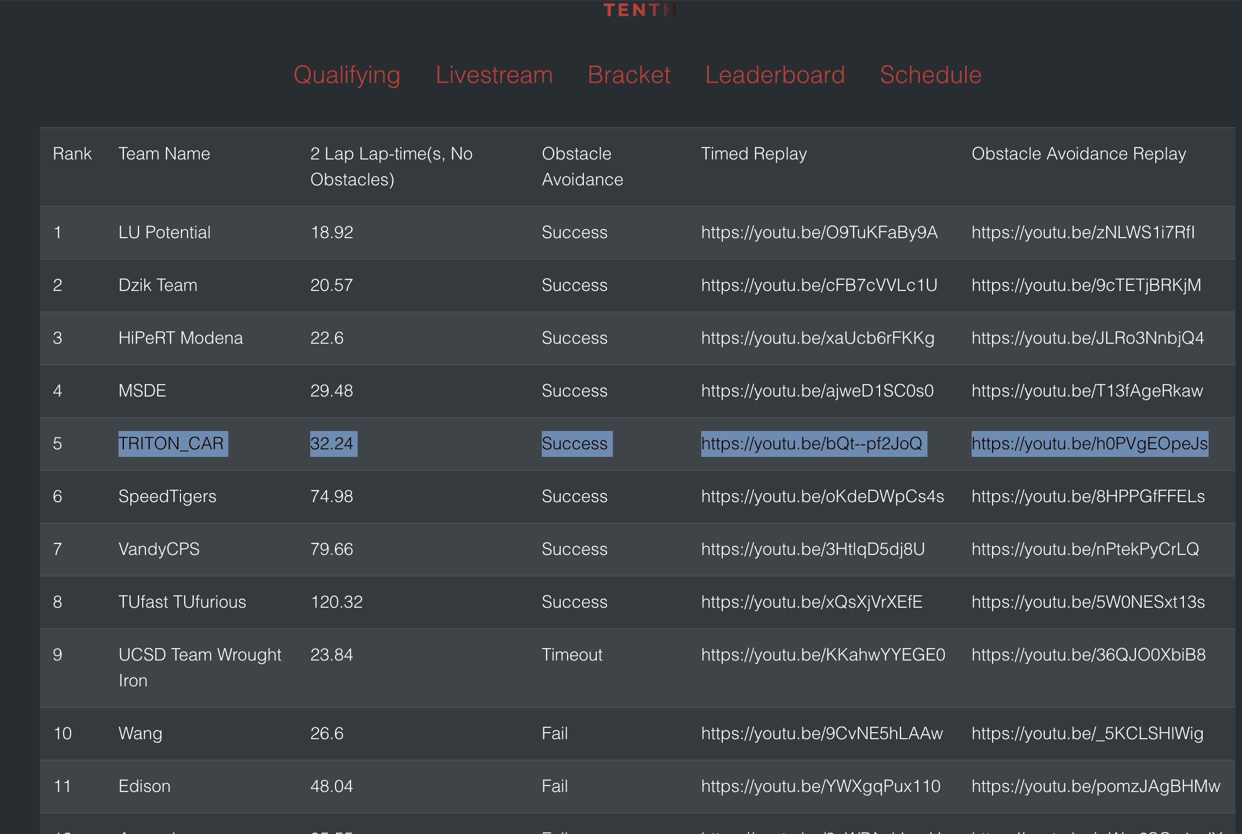Open the Schedule tab
The height and width of the screenshot is (834, 1242).
tap(930, 74)
